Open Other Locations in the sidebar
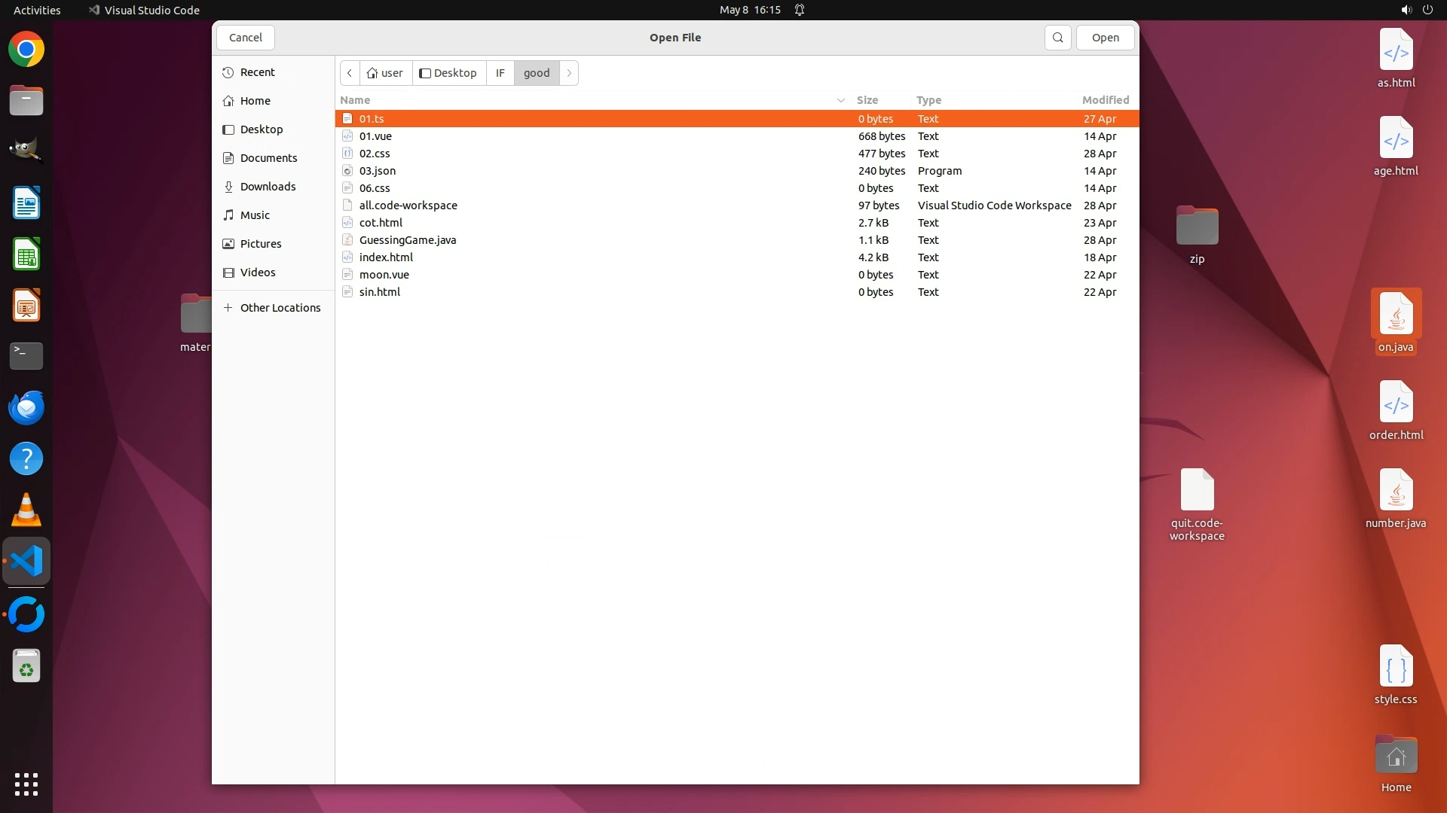1447x813 pixels. 280,308
